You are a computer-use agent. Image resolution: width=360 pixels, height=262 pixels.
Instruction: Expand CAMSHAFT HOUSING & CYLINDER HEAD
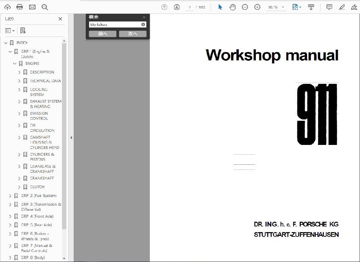click(19, 137)
